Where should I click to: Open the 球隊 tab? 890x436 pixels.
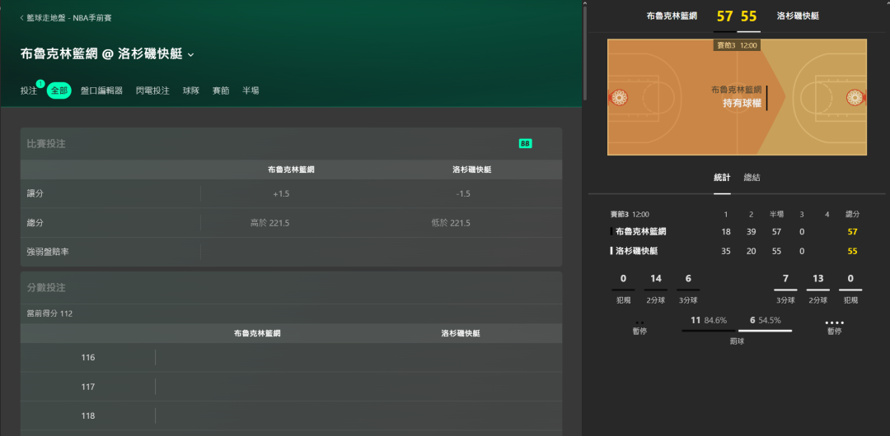(190, 90)
